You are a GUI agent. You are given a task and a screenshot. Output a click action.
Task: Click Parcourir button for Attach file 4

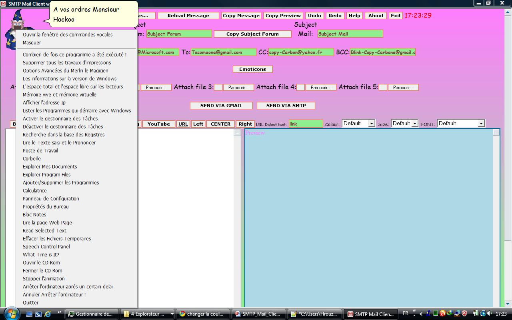point(320,88)
